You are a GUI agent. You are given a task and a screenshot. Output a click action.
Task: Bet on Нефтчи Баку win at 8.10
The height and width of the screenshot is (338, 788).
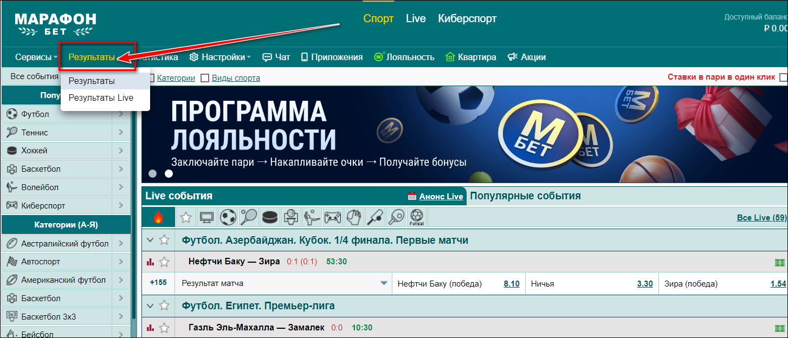coord(512,284)
